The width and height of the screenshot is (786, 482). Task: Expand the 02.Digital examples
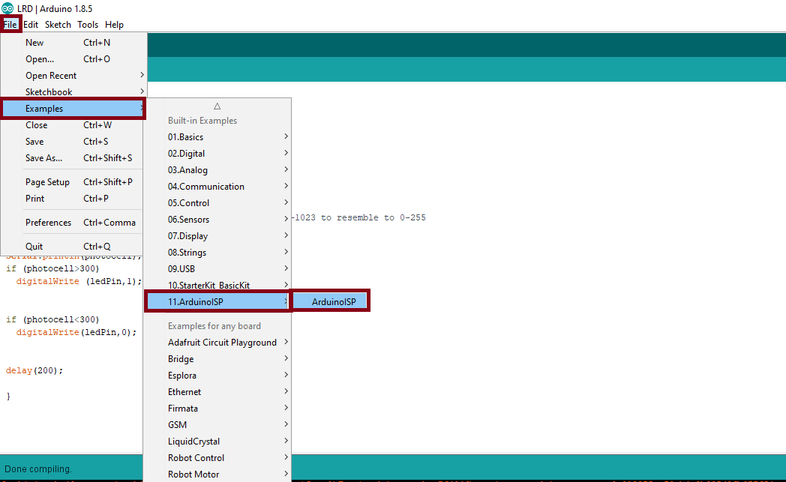coord(217,154)
